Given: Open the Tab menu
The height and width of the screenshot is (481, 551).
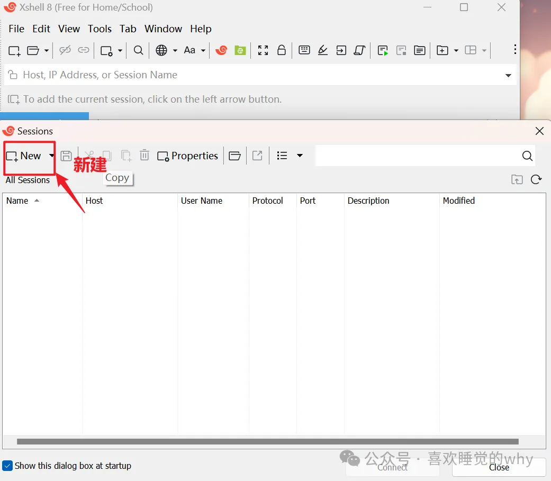Looking at the screenshot, I should tap(128, 29).
